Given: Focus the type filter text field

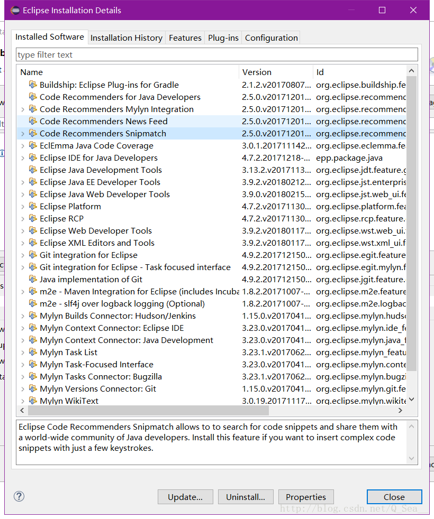Looking at the screenshot, I should 217,54.
